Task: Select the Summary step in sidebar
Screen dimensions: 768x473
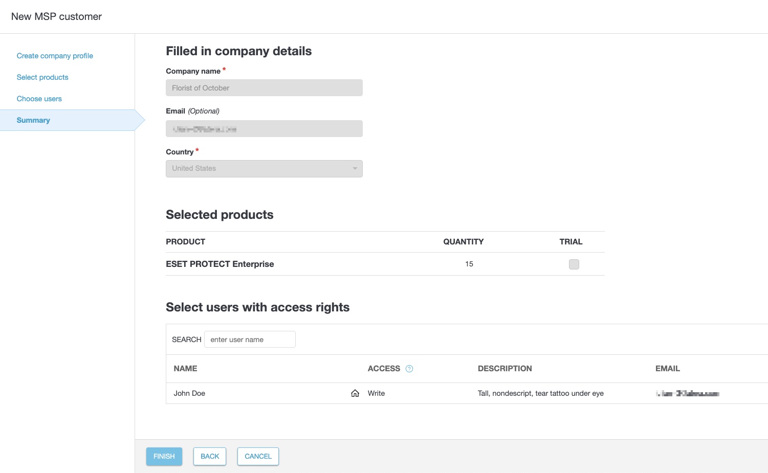Action: pyautogui.click(x=33, y=120)
